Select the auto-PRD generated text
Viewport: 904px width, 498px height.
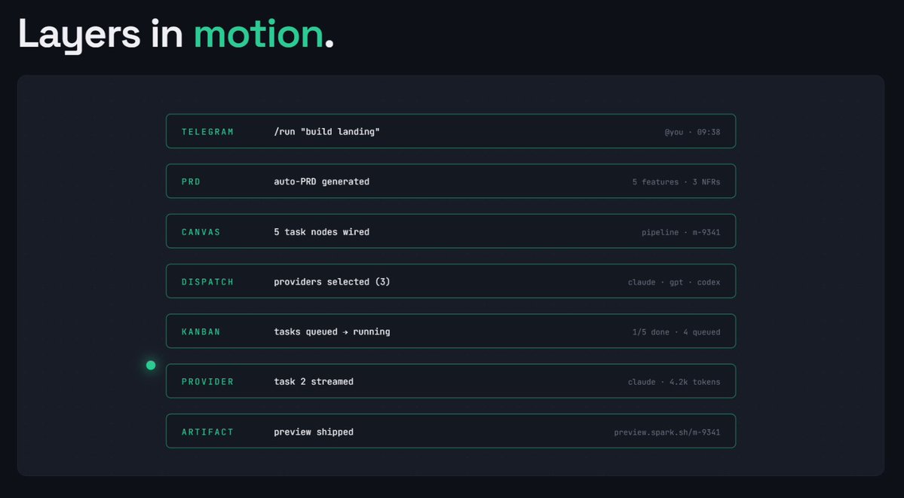pyautogui.click(x=322, y=182)
